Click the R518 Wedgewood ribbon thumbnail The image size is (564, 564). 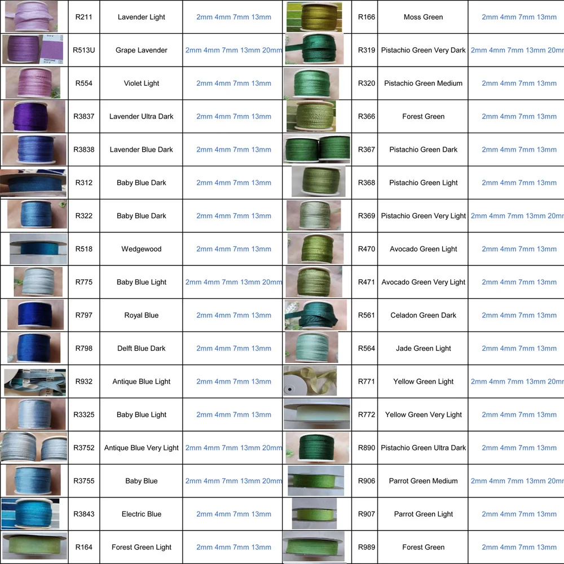[38, 249]
